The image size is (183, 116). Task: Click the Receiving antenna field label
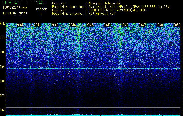67,14
